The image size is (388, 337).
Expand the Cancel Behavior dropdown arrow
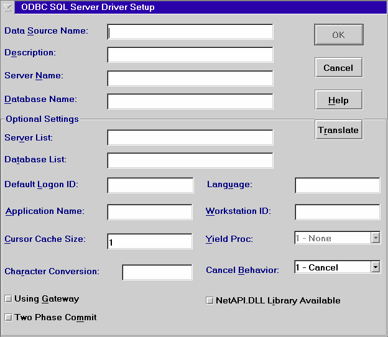376,267
